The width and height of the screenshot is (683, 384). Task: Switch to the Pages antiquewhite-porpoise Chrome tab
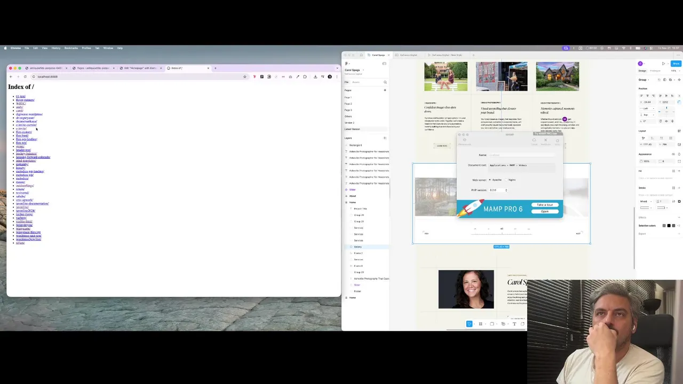(93, 68)
